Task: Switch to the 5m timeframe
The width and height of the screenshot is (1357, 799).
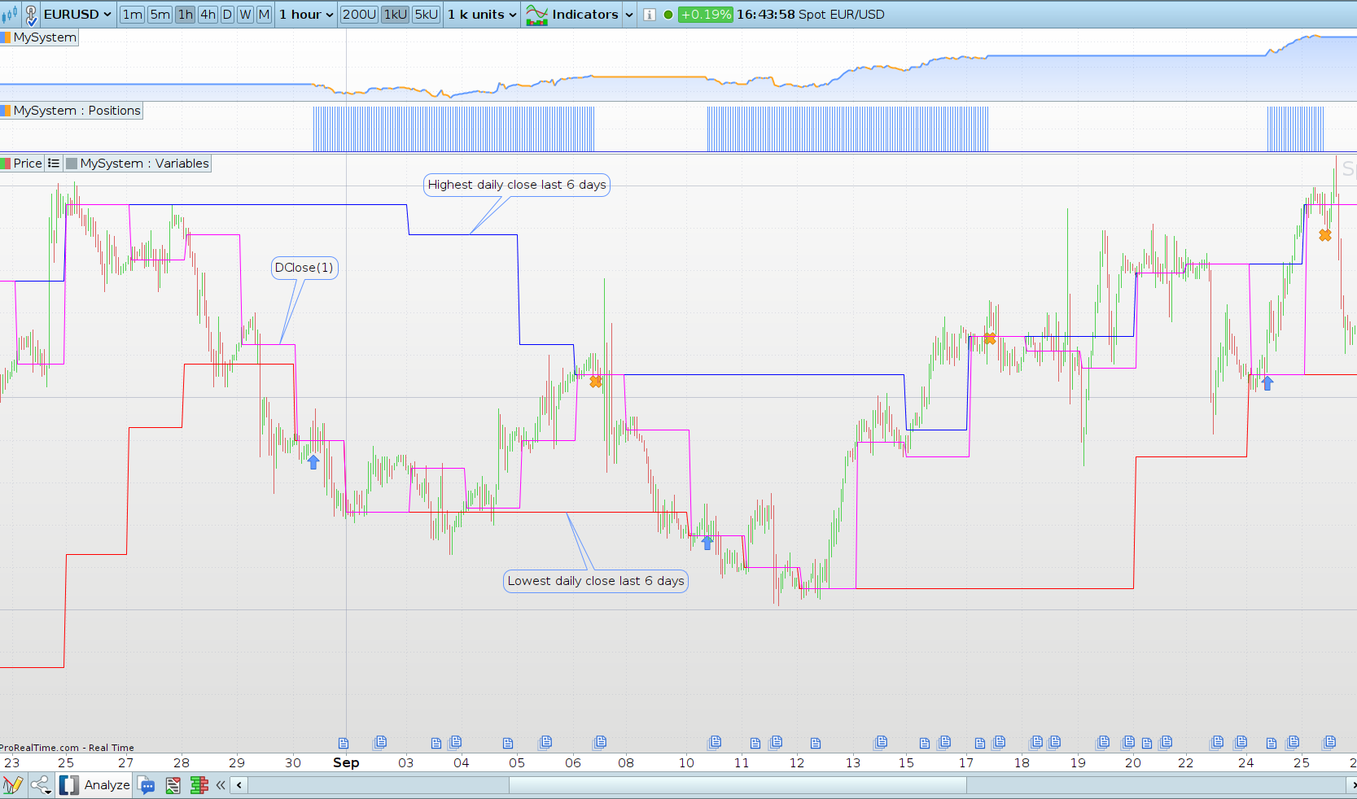Action: 160,15
